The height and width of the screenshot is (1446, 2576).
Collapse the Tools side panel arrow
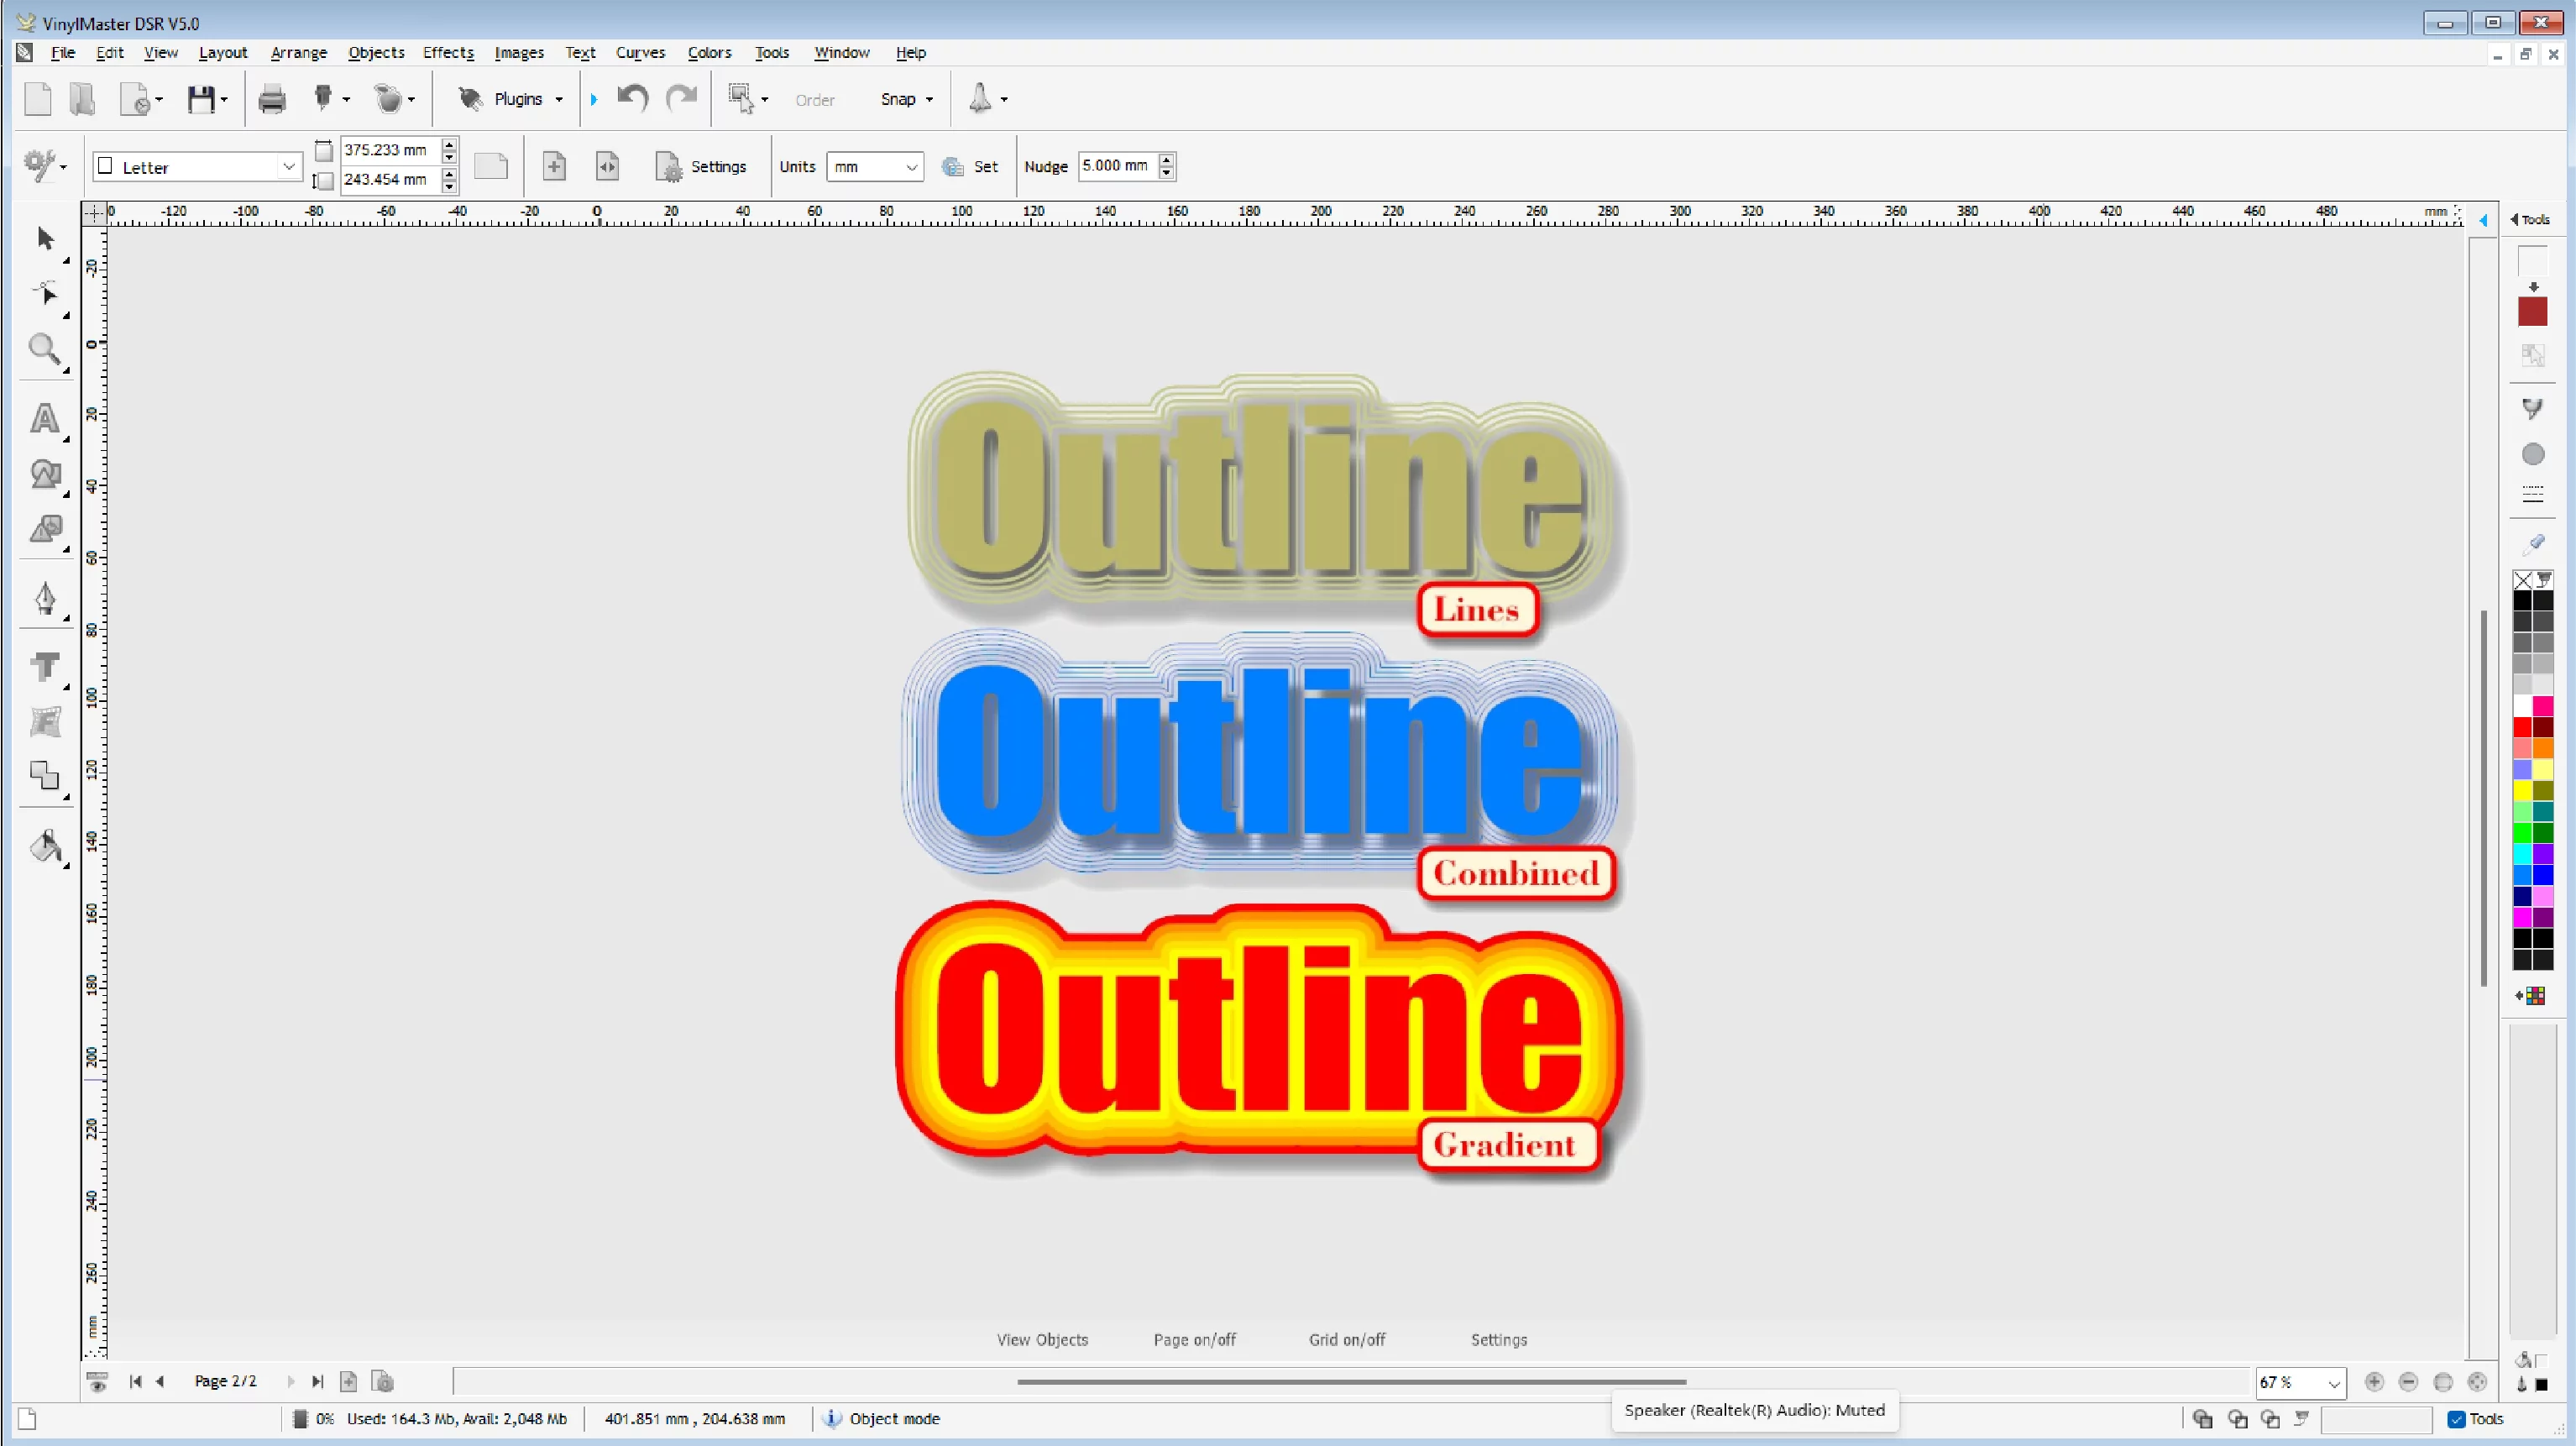coord(2514,219)
